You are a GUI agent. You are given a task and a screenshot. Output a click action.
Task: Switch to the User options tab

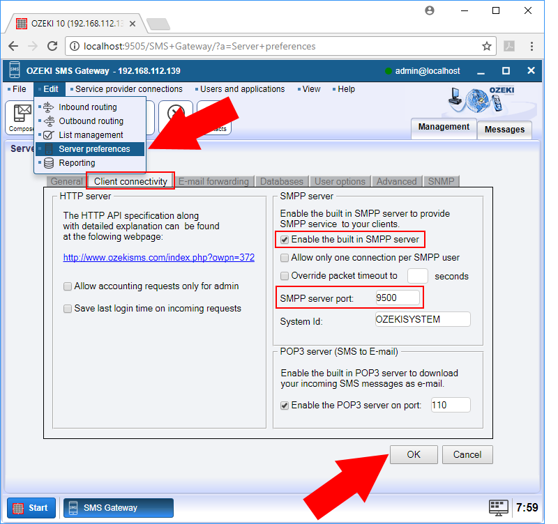tap(340, 181)
